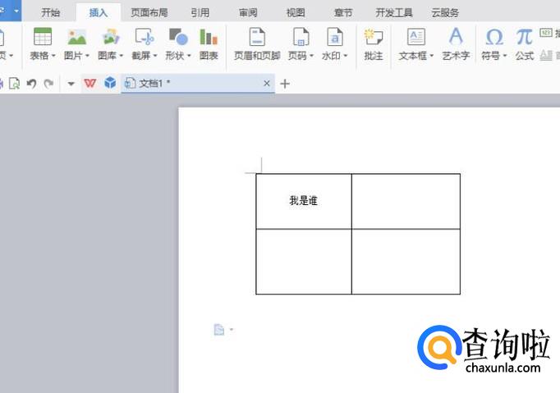
Task: Open the WPS application menu dropdown arrow
Action: 16,11
